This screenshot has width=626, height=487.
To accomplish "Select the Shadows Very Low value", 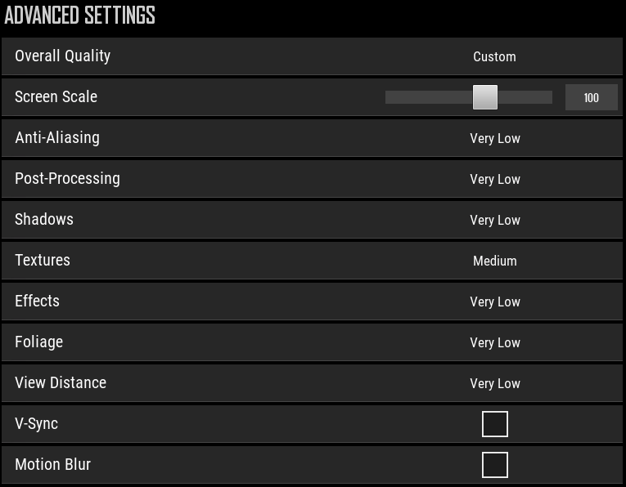I will pos(495,220).
